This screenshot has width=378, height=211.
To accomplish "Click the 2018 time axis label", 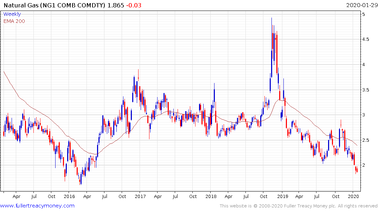I will (211, 196).
